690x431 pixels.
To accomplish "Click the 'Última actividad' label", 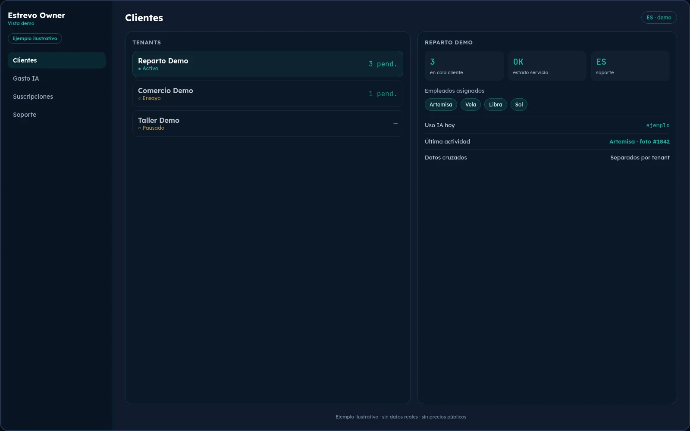I will (447, 141).
